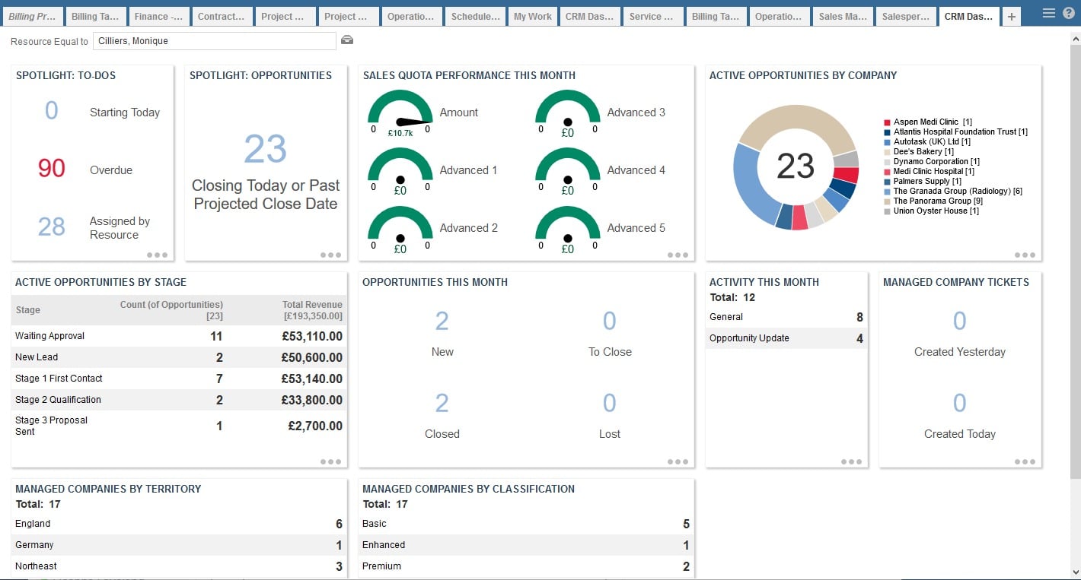Viewport: 1081px width, 580px height.
Task: Open the hamburger menu at top right
Action: tap(1048, 13)
